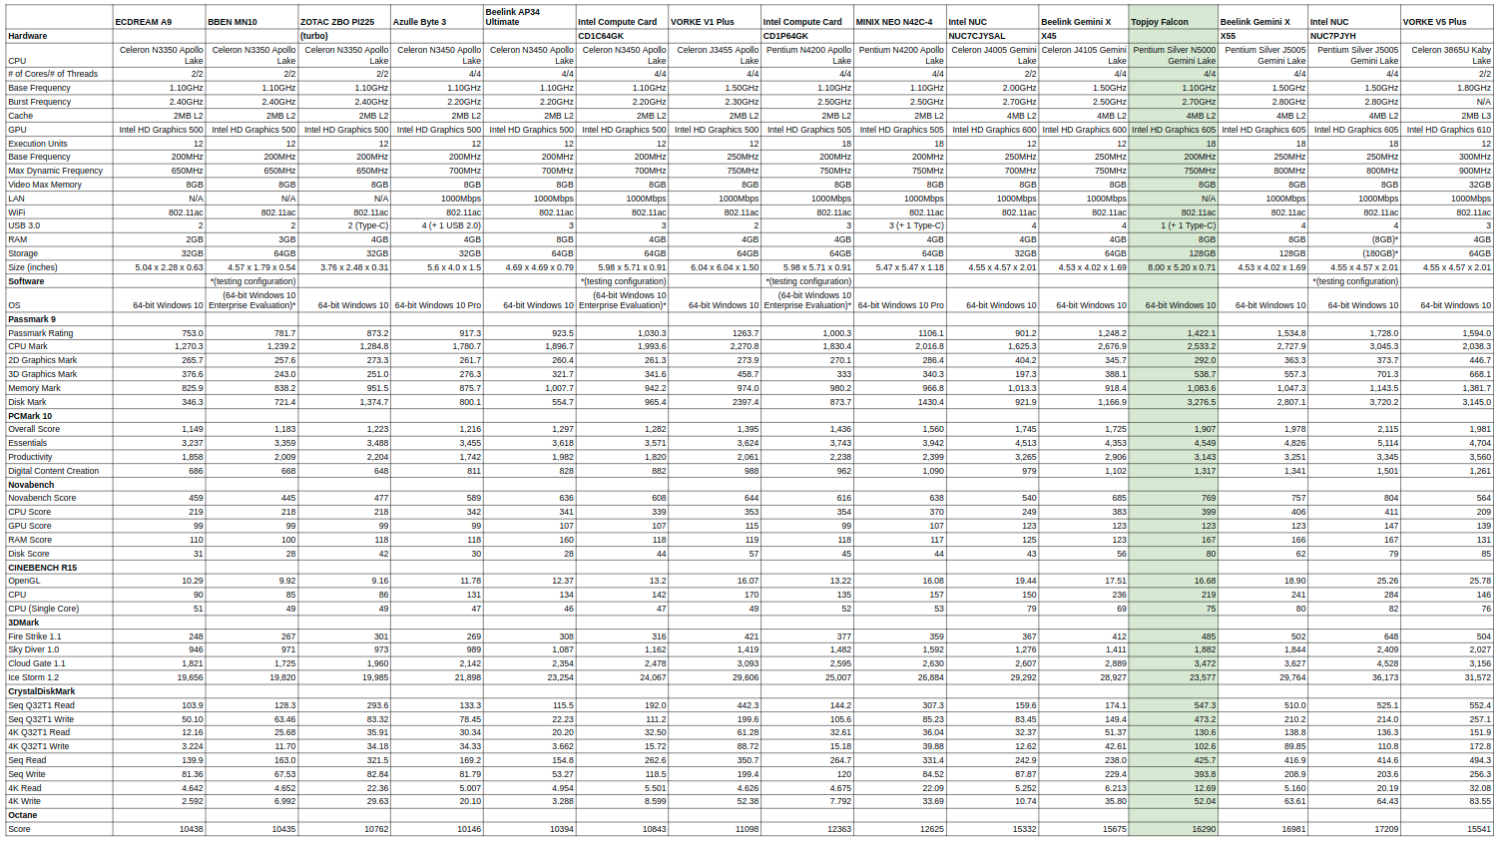Screen dimensions: 1499x841
Task: Select the Passmark Rating row label
Action: (41, 333)
